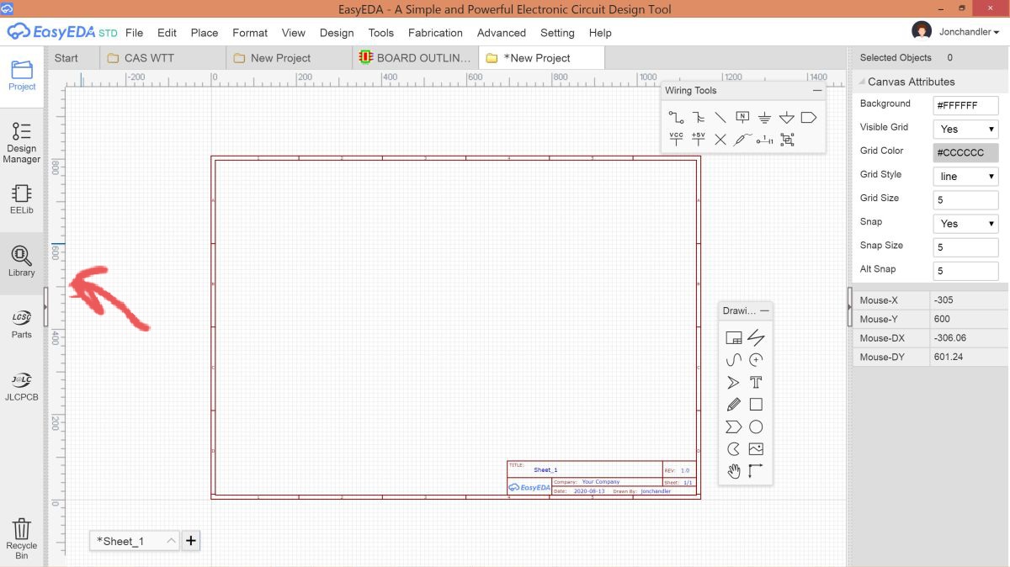Click the Group/Ungroup Symbol tool
1010x567 pixels.
click(x=787, y=140)
